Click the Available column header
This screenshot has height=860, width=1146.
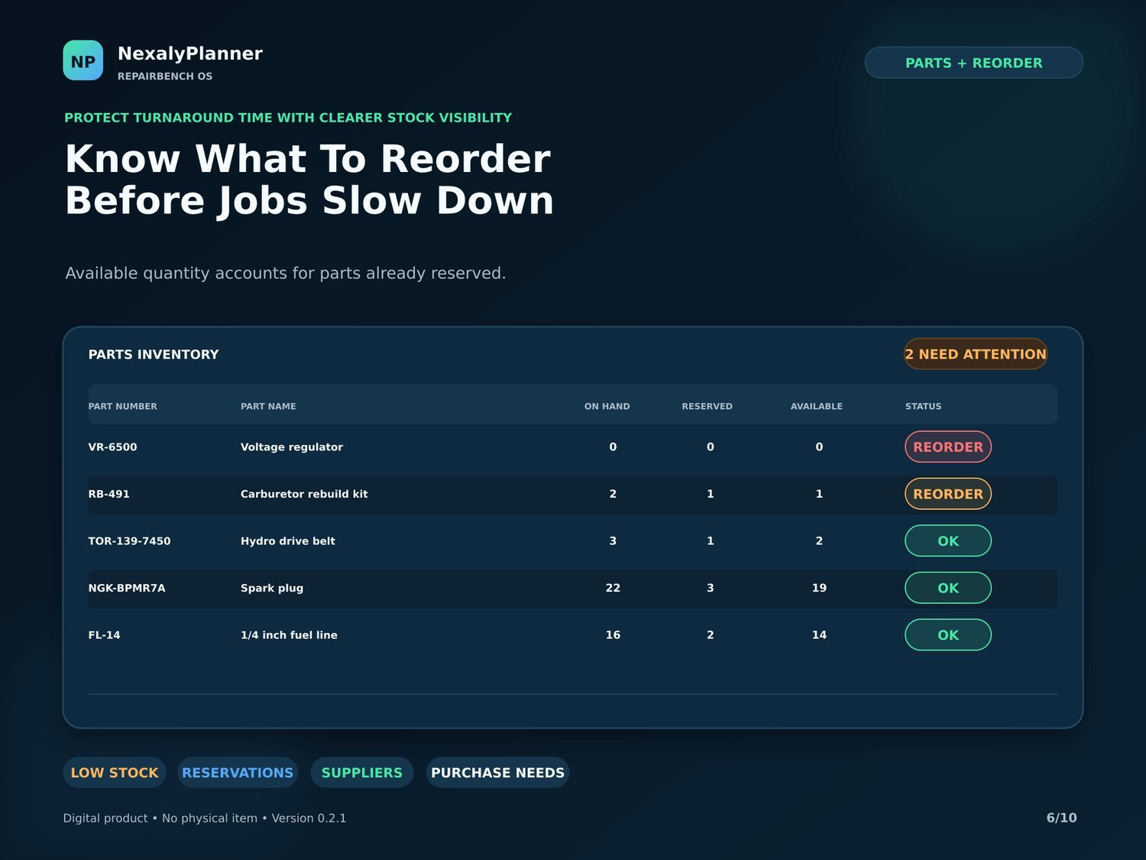[817, 407]
